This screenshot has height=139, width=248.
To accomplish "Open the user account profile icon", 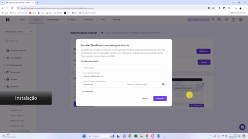I will click(241, 20).
